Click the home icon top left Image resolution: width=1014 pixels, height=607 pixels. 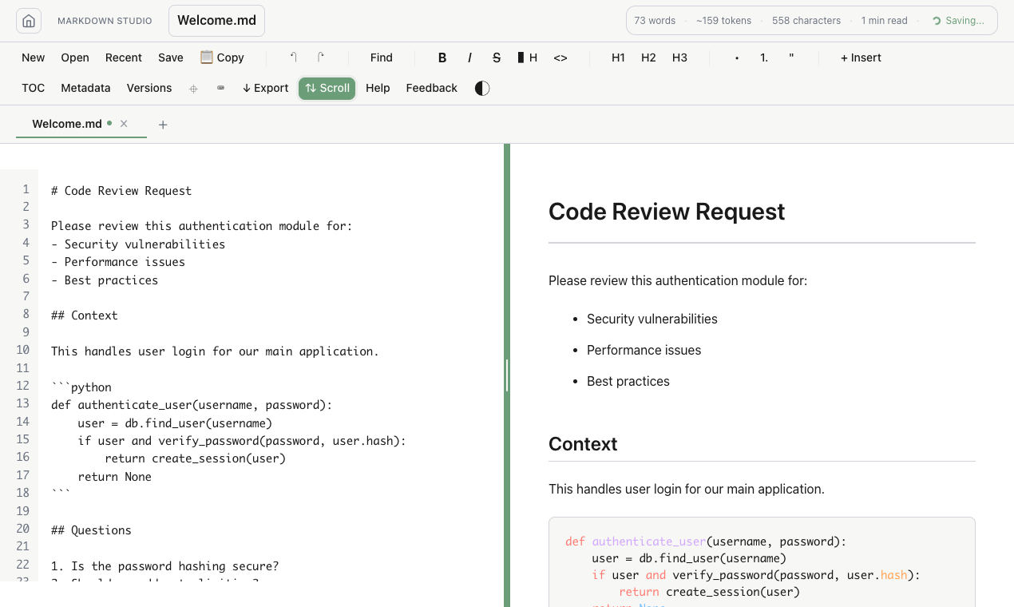pos(29,20)
